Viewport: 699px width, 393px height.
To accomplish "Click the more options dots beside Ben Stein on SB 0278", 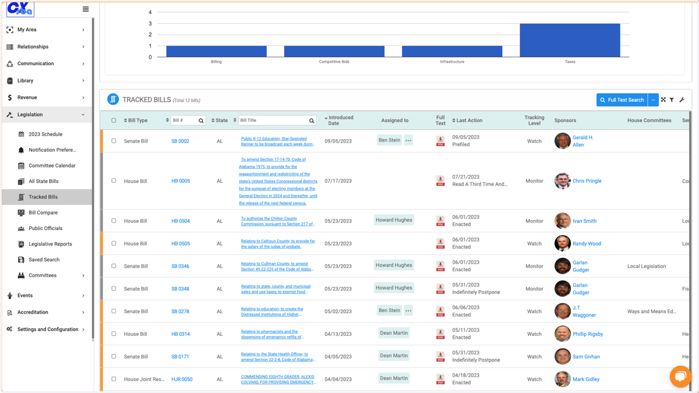I will tap(408, 311).
